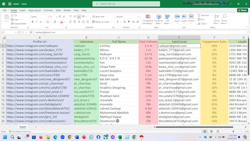Image resolution: width=250 pixels, height=141 pixels.
Task: Open the File menu
Action: tap(5, 10)
